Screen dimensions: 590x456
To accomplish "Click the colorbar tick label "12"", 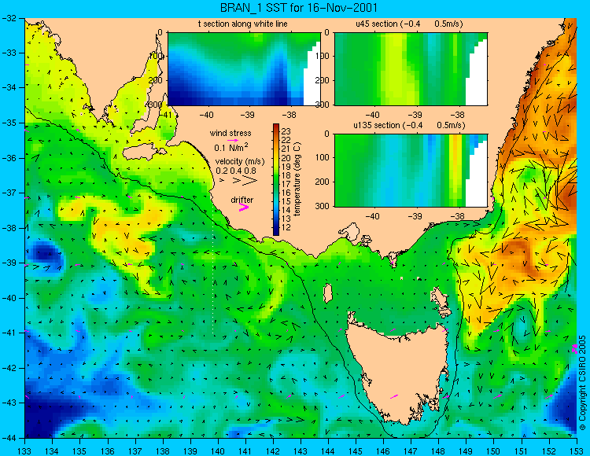I will tap(286, 228).
